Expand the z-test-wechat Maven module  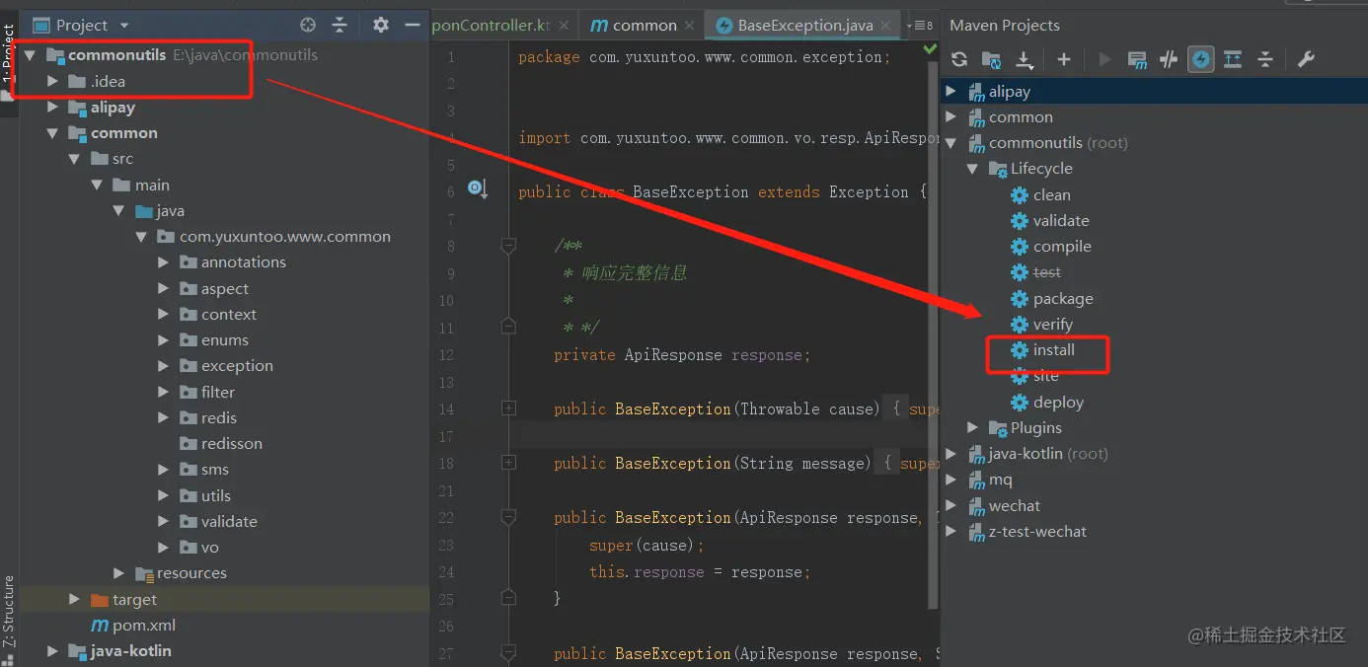tap(950, 532)
